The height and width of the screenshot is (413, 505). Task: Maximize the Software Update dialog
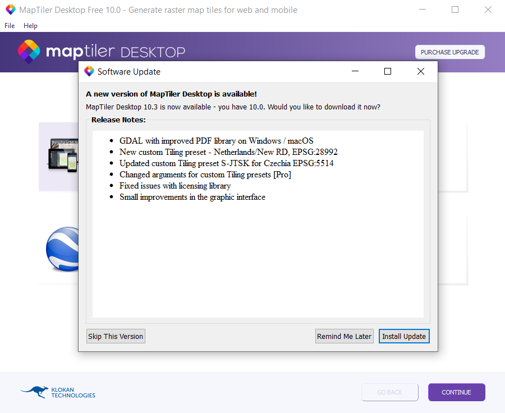(x=387, y=71)
